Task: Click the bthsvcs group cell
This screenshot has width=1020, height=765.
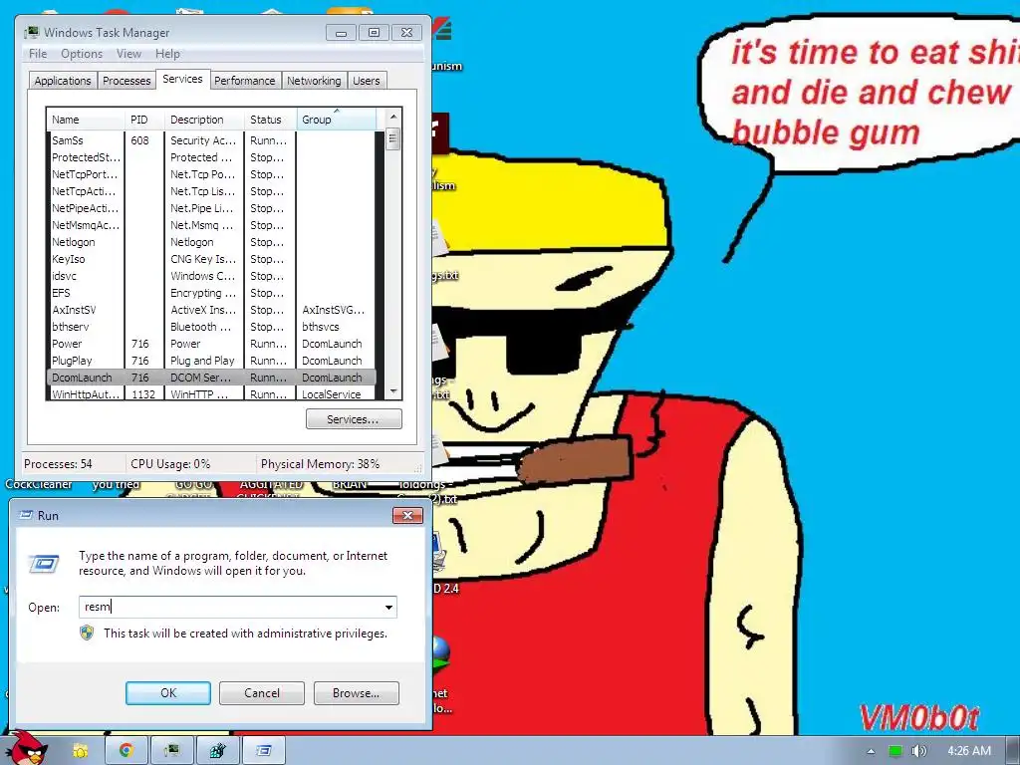Action: click(320, 327)
